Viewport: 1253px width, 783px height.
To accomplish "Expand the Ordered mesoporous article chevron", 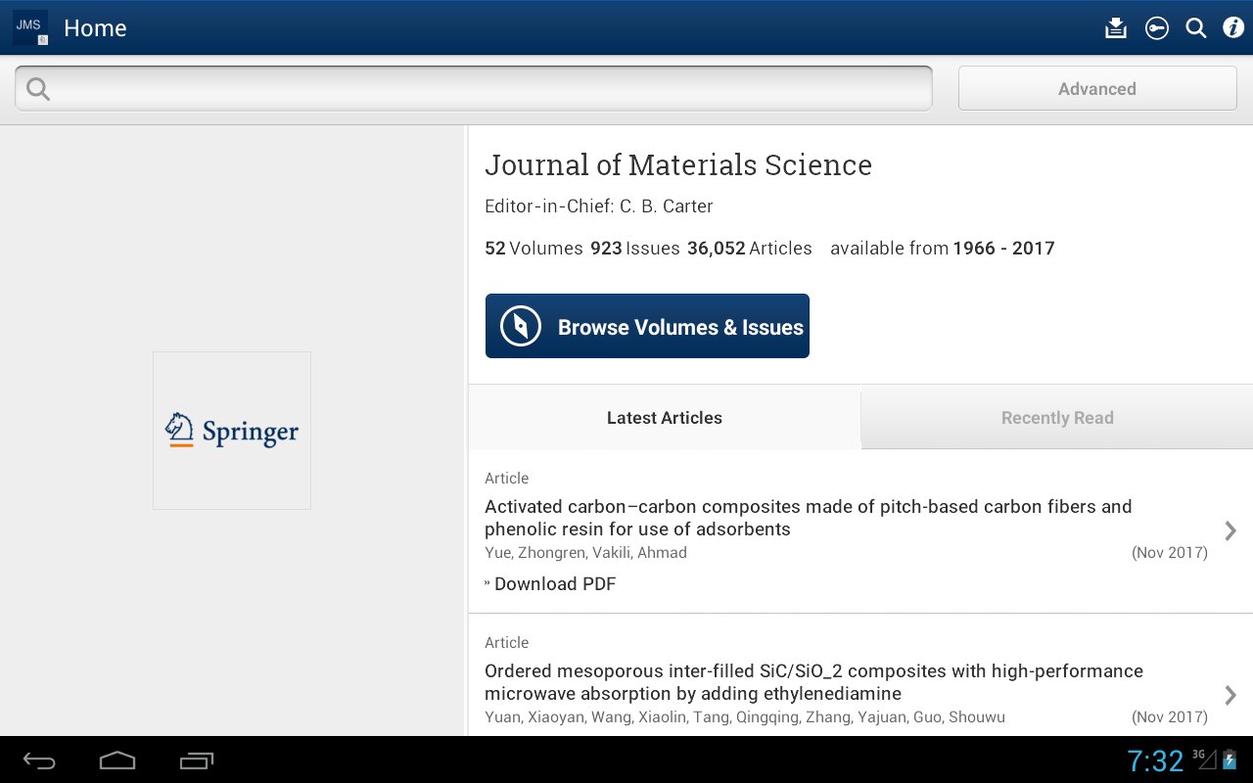I will click(x=1230, y=695).
